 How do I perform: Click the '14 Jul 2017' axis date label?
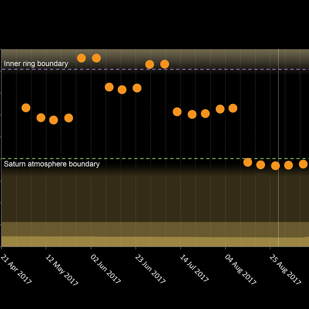point(194,269)
